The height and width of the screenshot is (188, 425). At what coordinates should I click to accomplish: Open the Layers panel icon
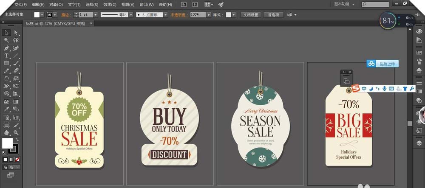(419, 143)
